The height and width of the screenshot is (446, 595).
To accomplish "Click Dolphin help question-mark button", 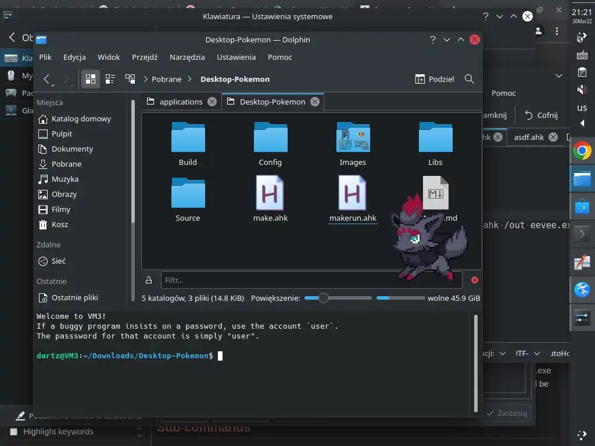I will 432,39.
